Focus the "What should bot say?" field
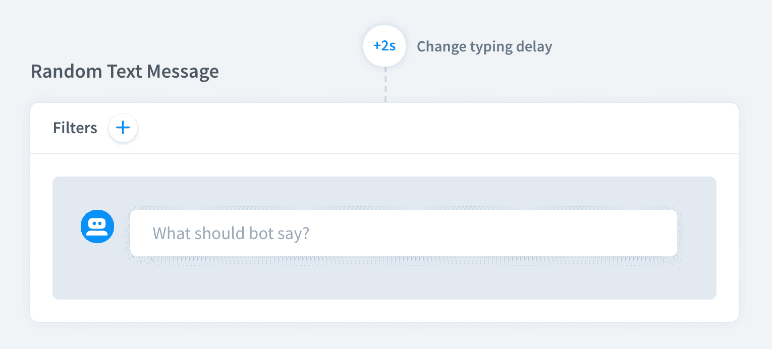This screenshot has height=349, width=772. tap(403, 233)
